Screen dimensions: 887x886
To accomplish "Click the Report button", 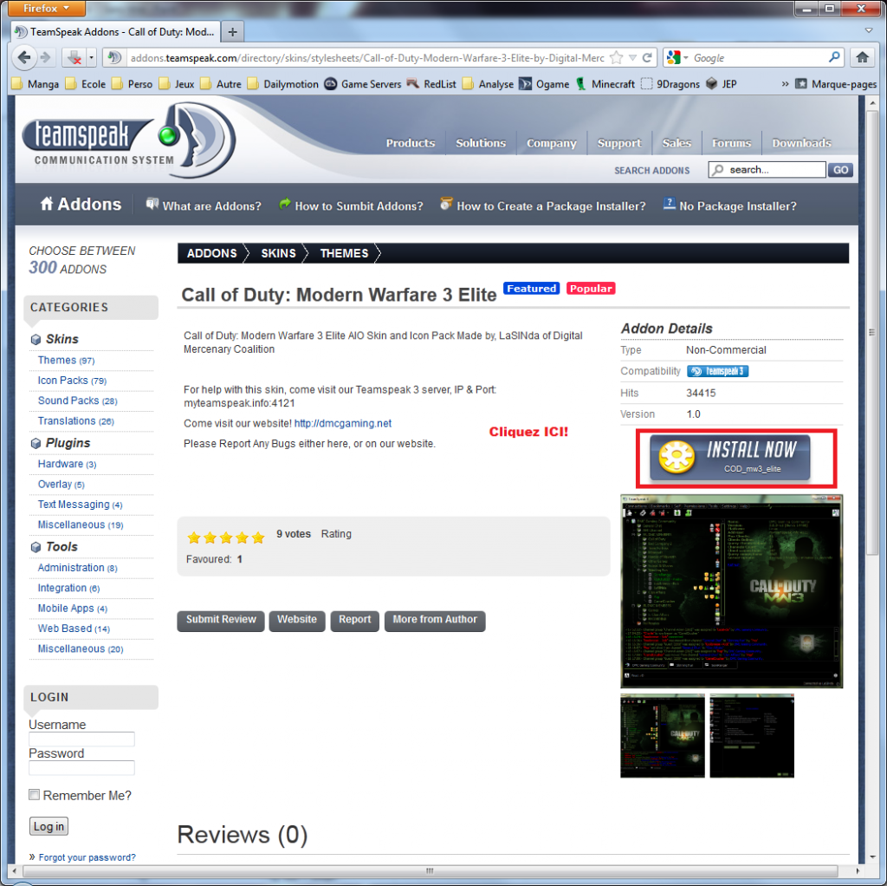I will pyautogui.click(x=354, y=620).
